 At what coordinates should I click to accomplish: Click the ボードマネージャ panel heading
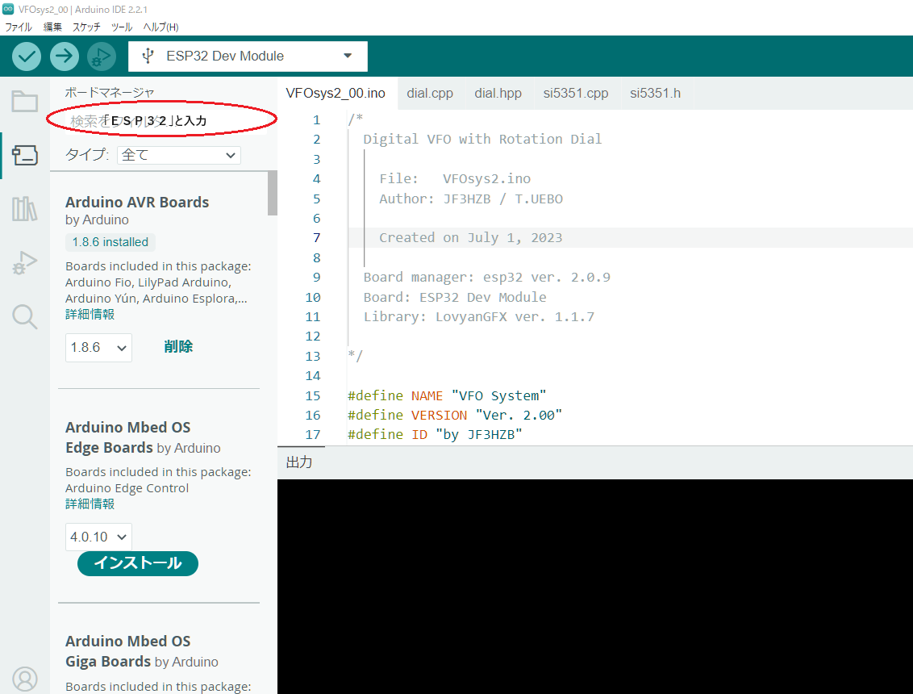[x=110, y=92]
